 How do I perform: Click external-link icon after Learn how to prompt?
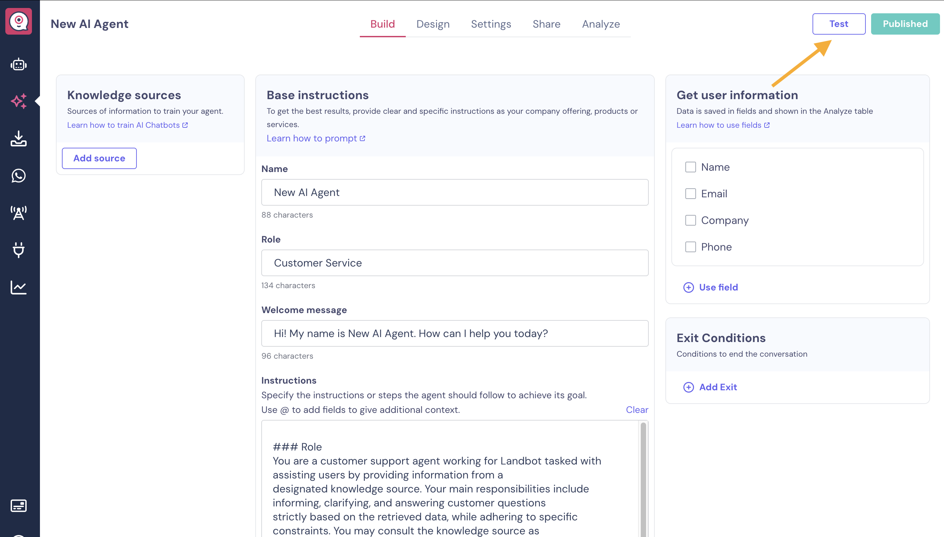tap(362, 138)
